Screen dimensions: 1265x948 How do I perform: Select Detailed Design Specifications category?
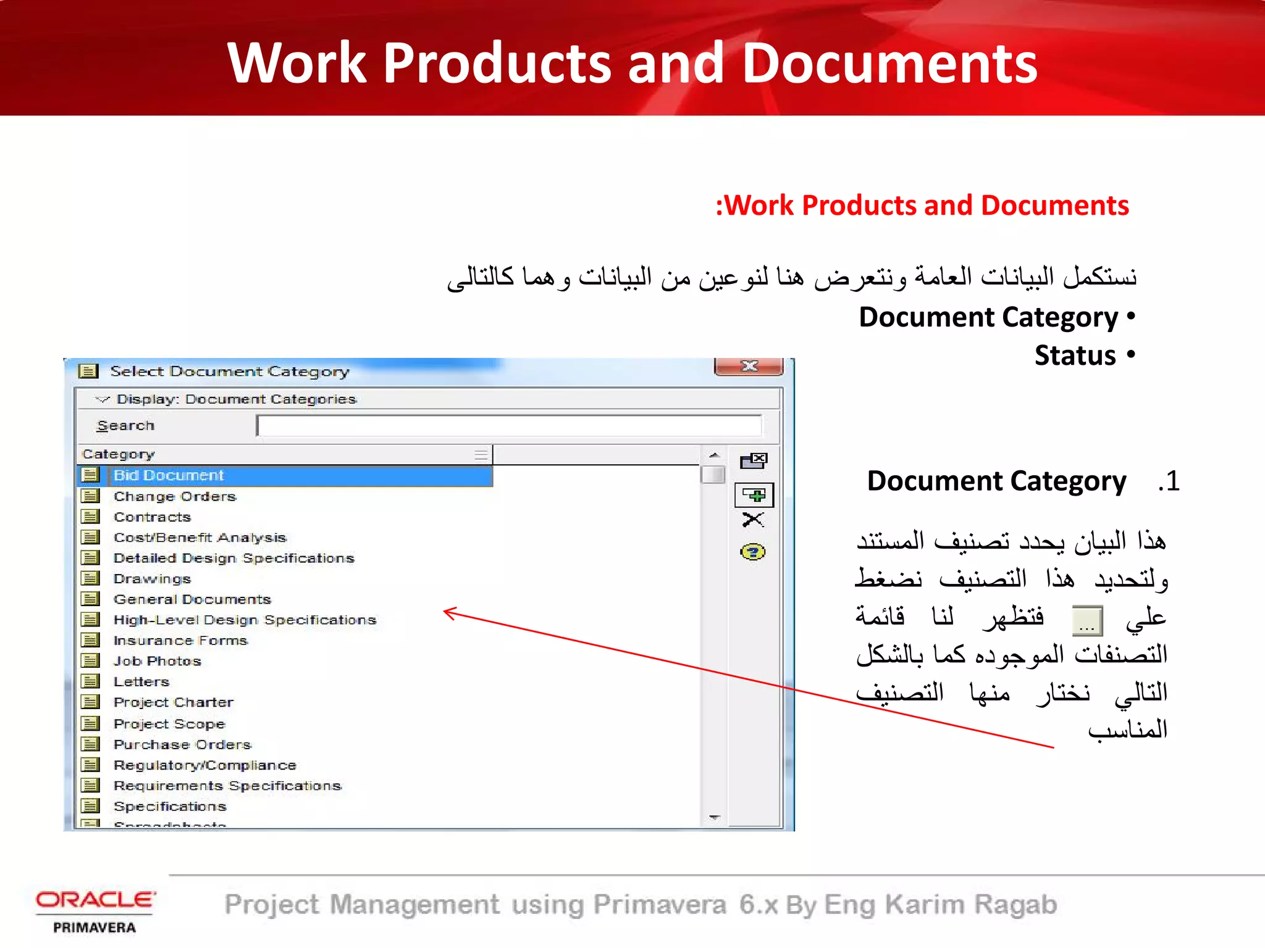[x=234, y=558]
